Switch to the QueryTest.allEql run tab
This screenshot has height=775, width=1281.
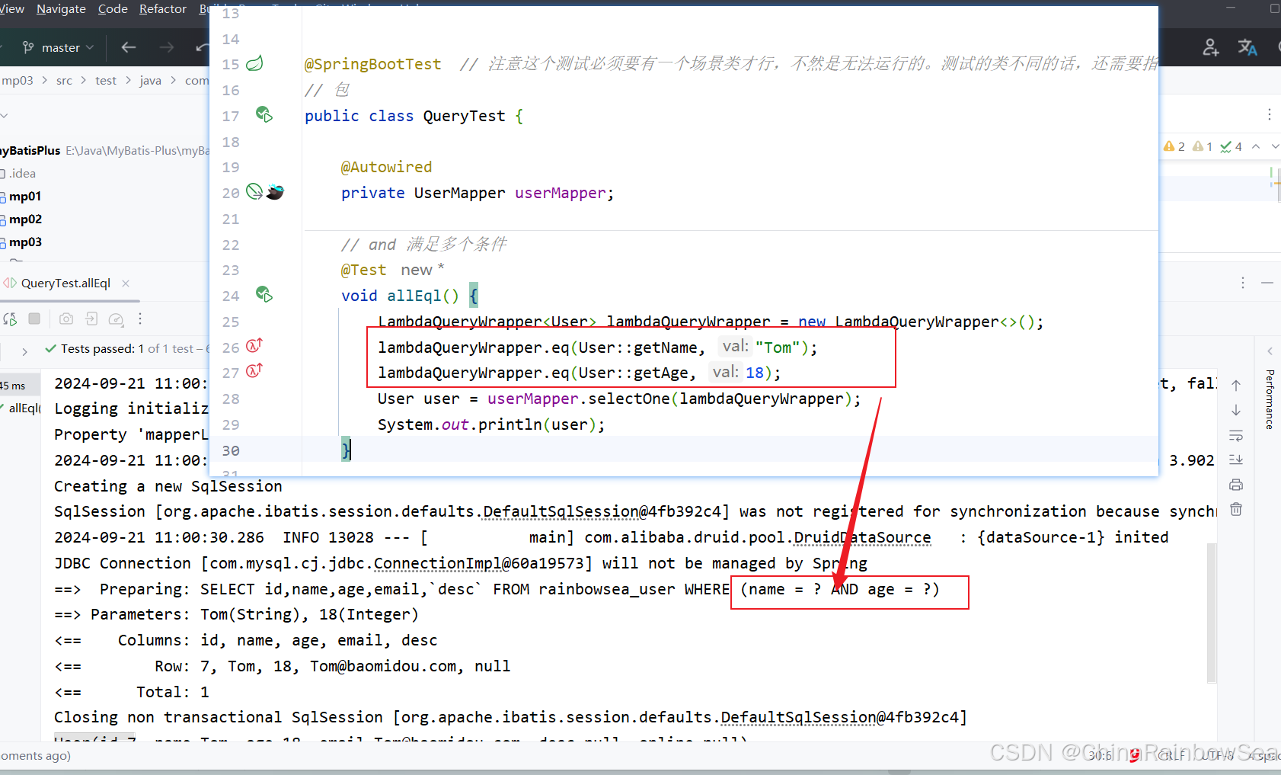65,283
